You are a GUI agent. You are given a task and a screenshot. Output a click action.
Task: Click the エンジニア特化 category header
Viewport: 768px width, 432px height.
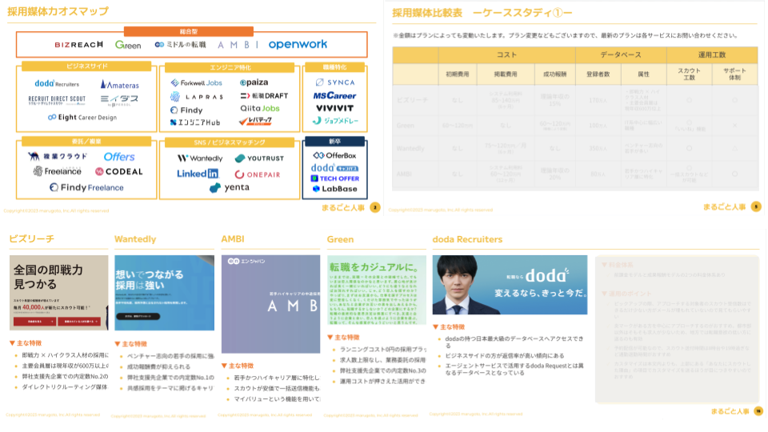coord(230,67)
